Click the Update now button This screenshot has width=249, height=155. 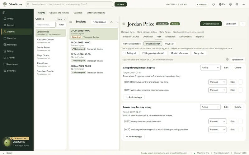(x=237, y=60)
